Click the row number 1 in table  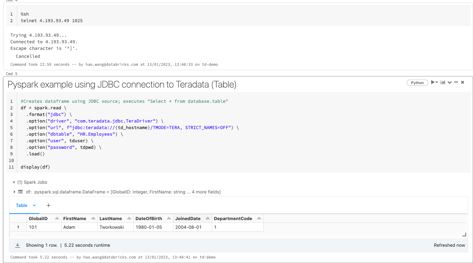tap(18, 227)
